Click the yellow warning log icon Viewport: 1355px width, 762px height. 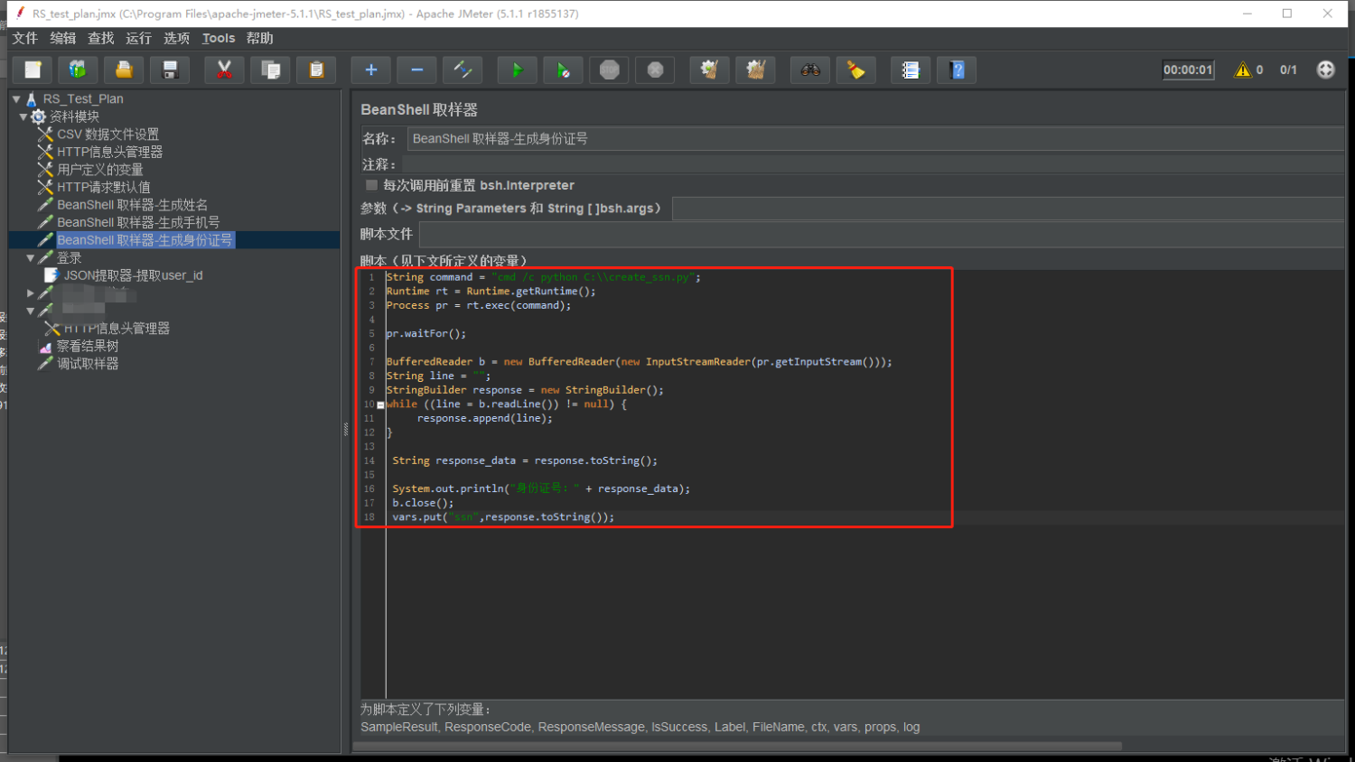(1243, 70)
